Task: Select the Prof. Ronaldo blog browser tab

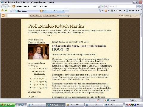Action: tap(52, 11)
